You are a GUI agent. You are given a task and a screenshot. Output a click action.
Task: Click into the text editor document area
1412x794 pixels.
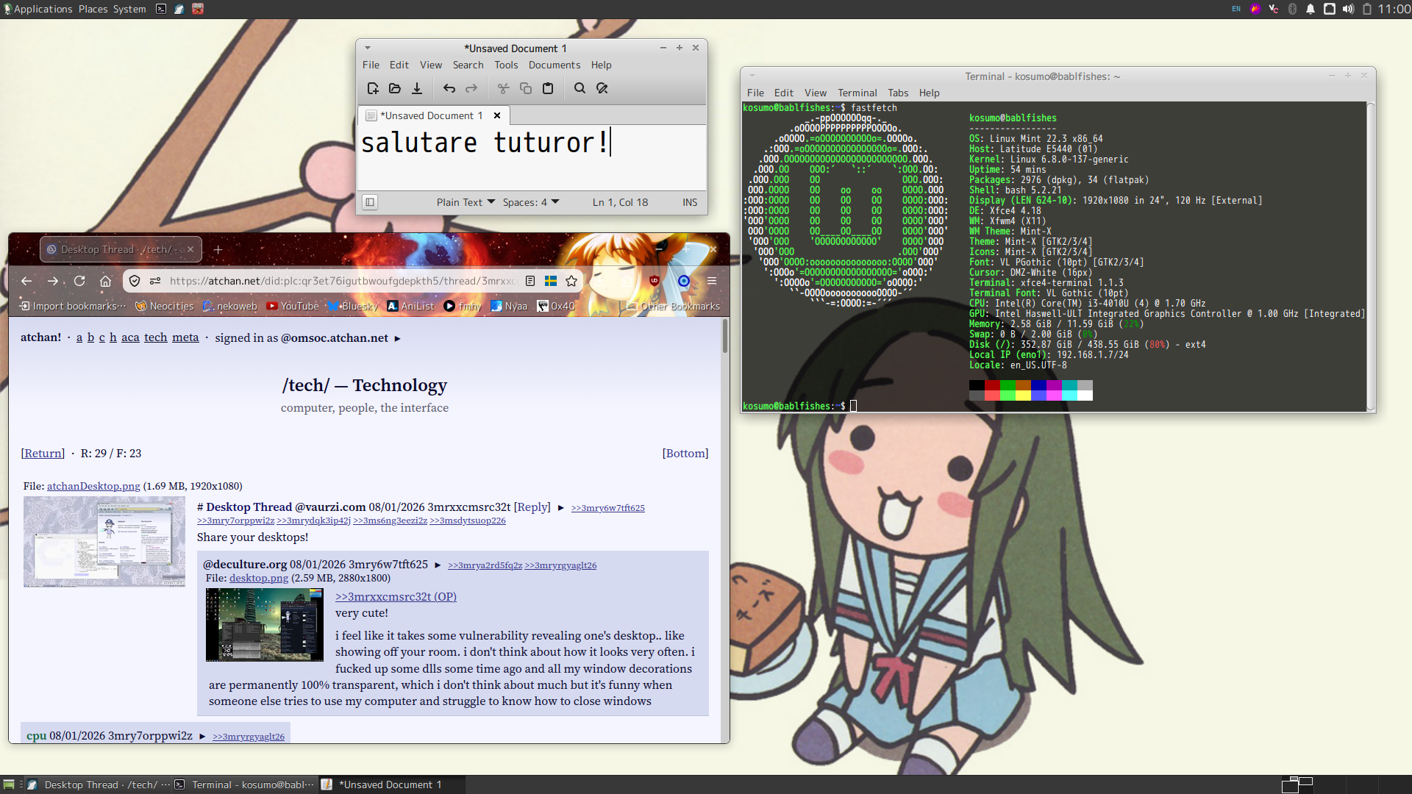[531, 157]
